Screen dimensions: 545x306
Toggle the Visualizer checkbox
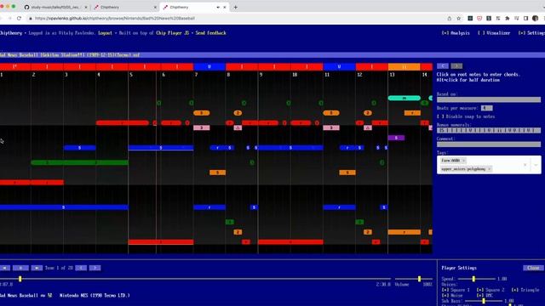494,33
